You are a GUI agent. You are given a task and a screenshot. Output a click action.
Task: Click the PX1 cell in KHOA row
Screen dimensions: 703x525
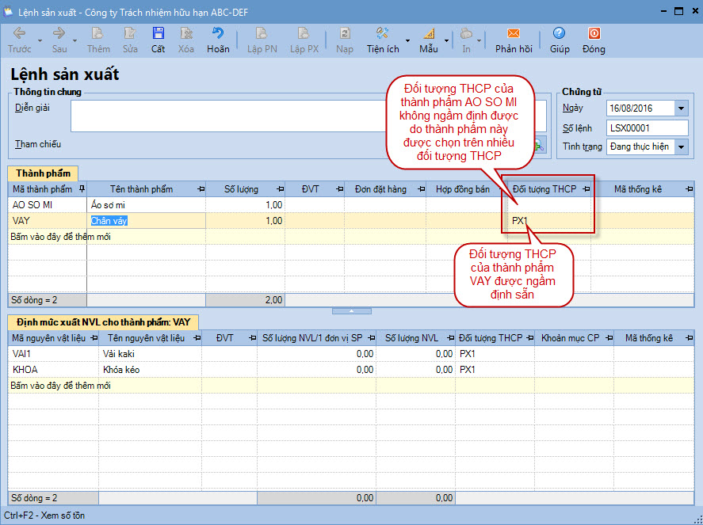495,370
